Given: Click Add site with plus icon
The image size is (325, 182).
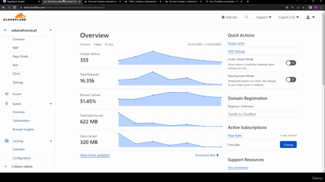Looking at the screenshot, I should click(x=229, y=17).
